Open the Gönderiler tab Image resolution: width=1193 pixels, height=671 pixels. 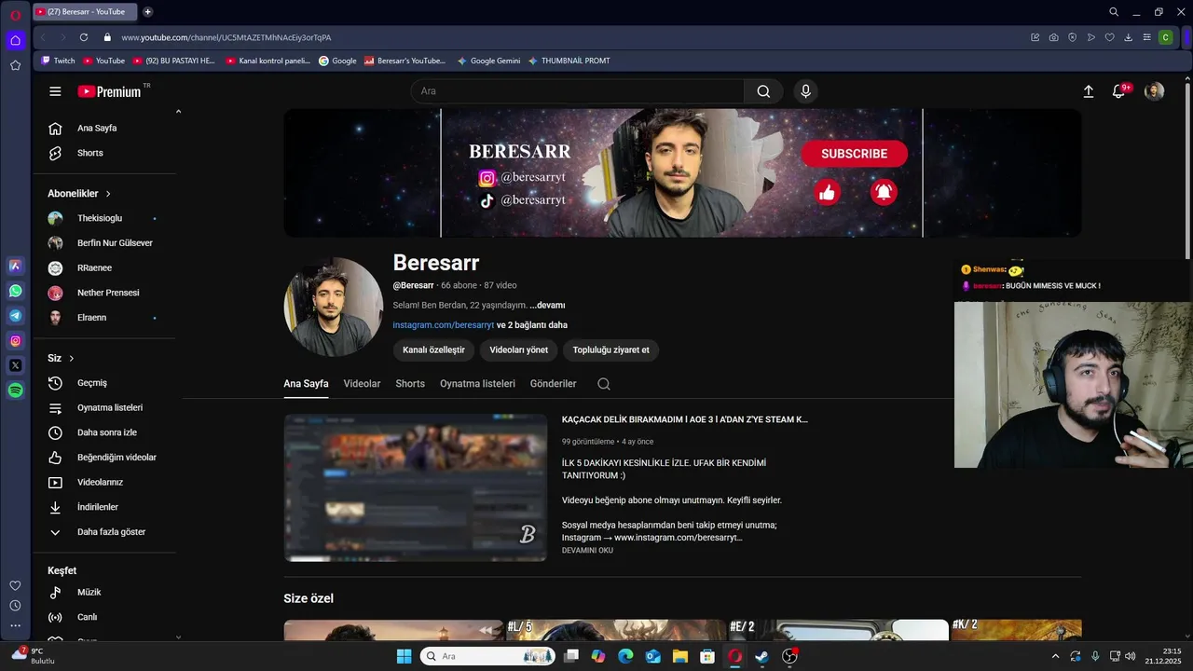coord(554,384)
